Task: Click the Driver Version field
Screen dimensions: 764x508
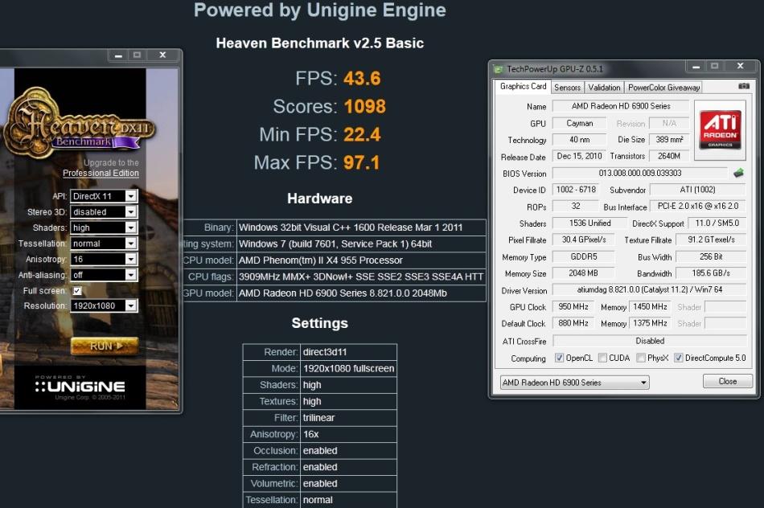Action: click(x=650, y=290)
